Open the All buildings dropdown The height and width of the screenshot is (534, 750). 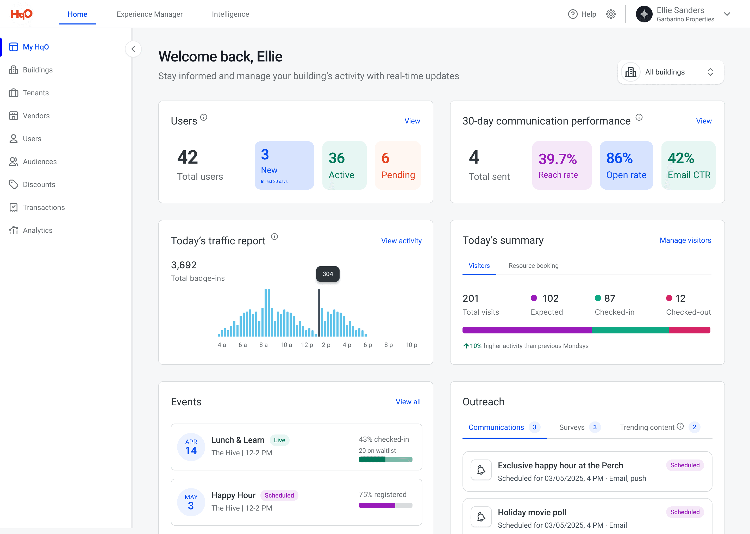click(671, 72)
